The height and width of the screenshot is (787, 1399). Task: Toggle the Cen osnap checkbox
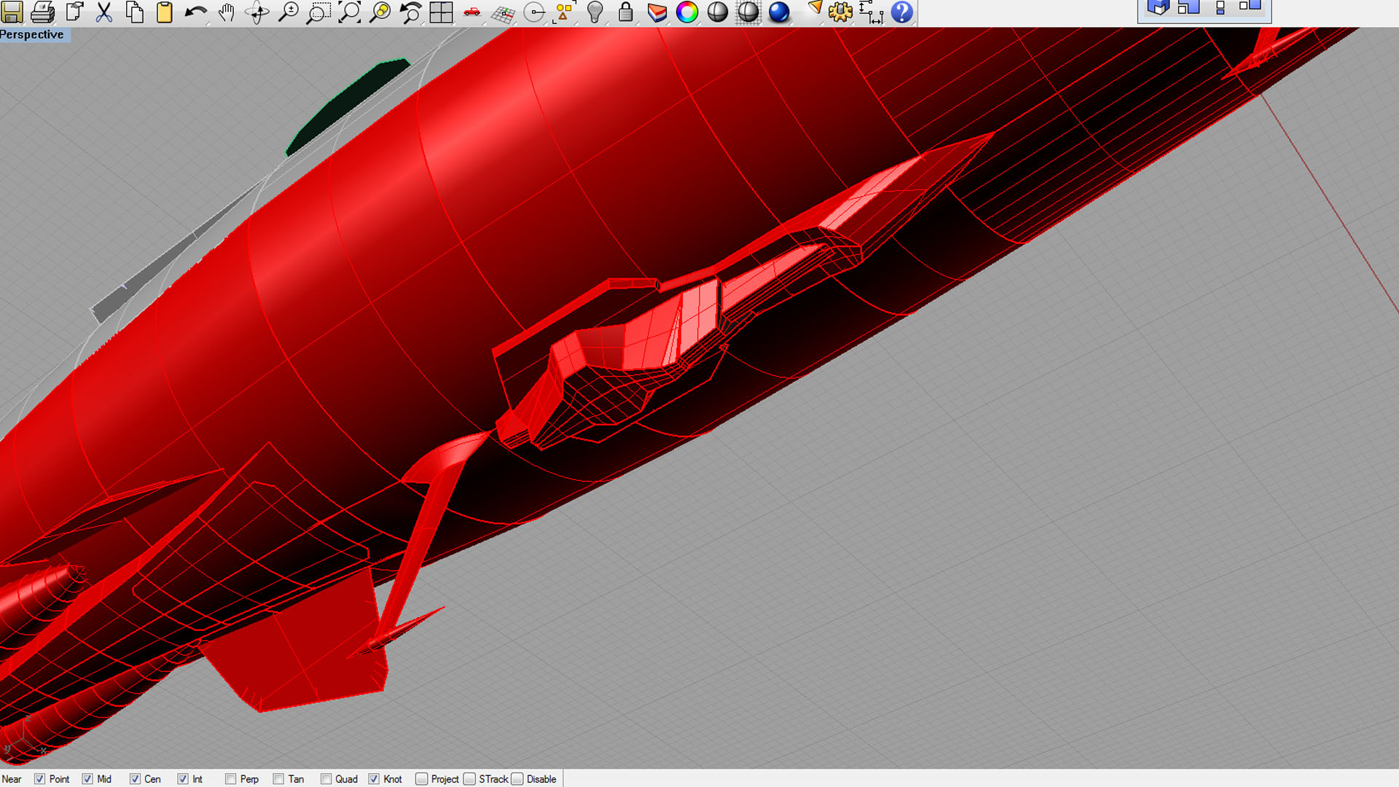tap(135, 779)
